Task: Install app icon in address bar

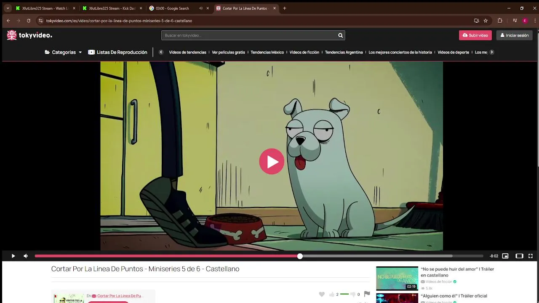Action: [476, 21]
